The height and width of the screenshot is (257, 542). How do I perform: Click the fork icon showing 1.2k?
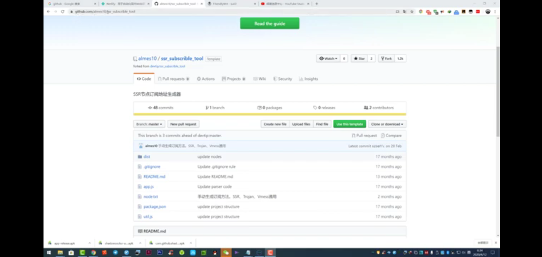tap(382, 58)
